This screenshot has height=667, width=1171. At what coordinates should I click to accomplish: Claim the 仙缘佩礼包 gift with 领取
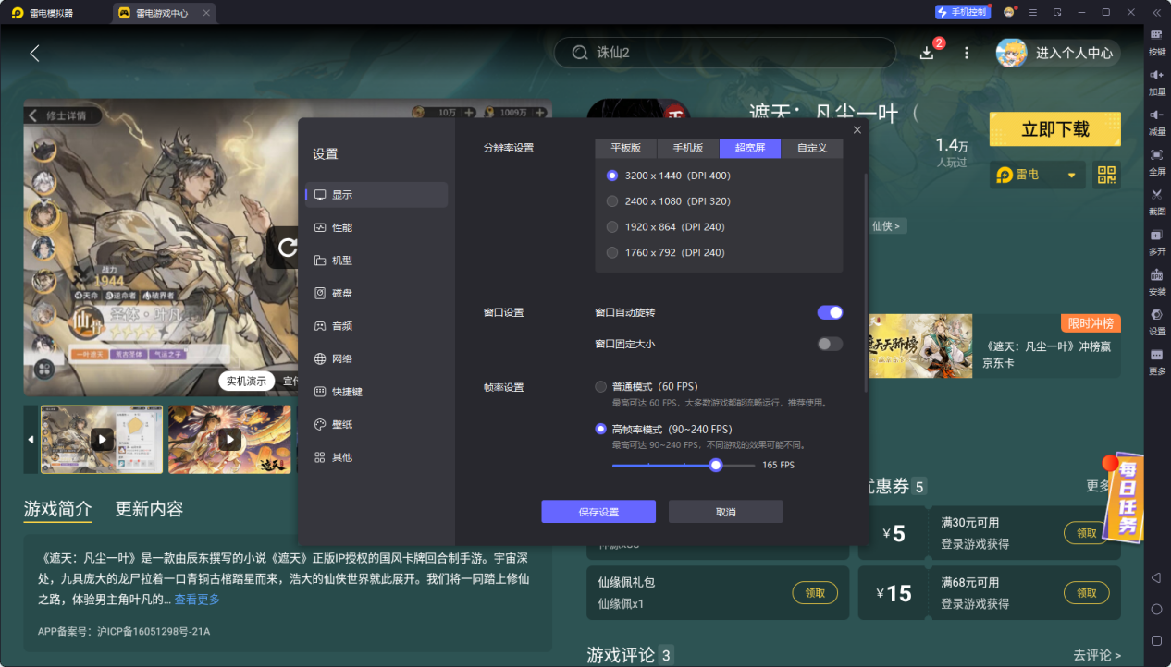(x=815, y=593)
